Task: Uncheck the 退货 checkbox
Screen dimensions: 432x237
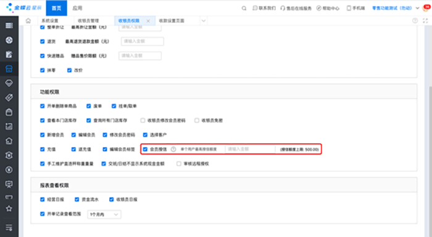Action: (x=42, y=41)
